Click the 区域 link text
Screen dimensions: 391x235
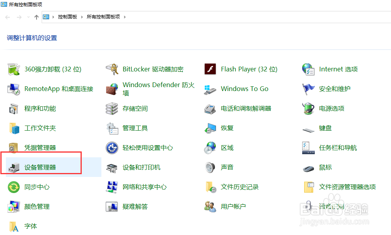(227, 148)
